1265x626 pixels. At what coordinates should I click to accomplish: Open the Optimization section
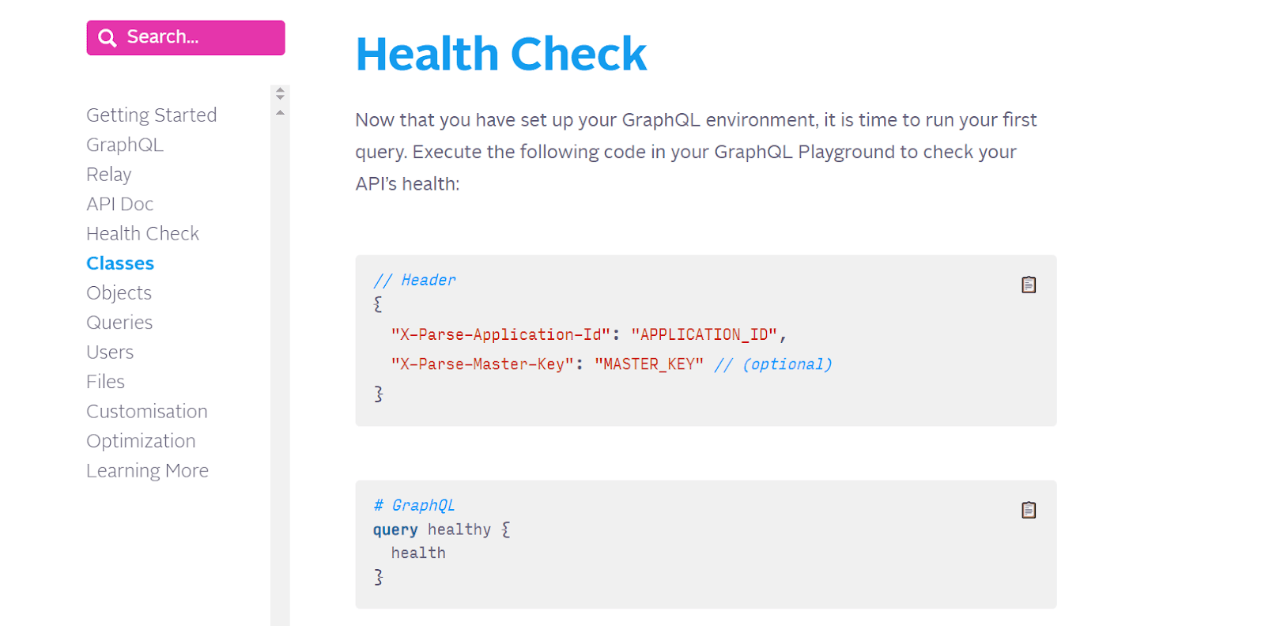pos(141,440)
